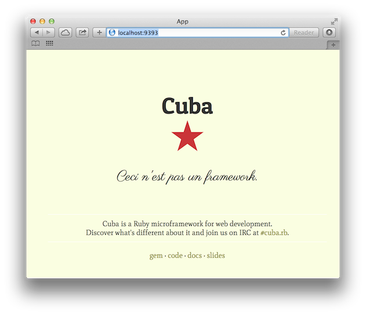Show downloads with the download arrow icon
Screen dimensions: 366x315
tap(329, 33)
